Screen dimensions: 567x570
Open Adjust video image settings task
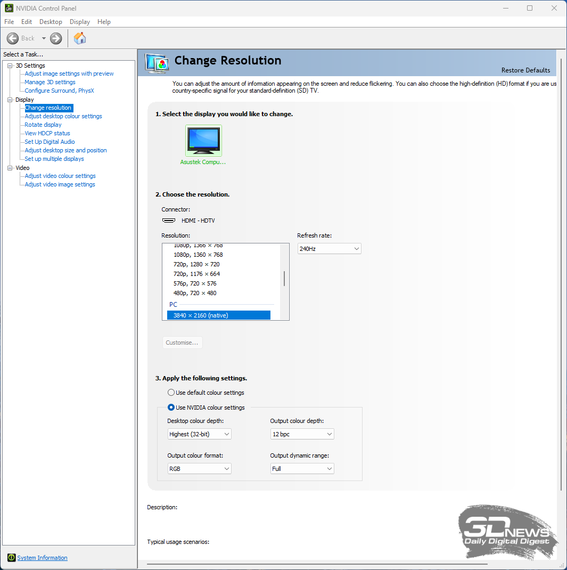coord(60,184)
